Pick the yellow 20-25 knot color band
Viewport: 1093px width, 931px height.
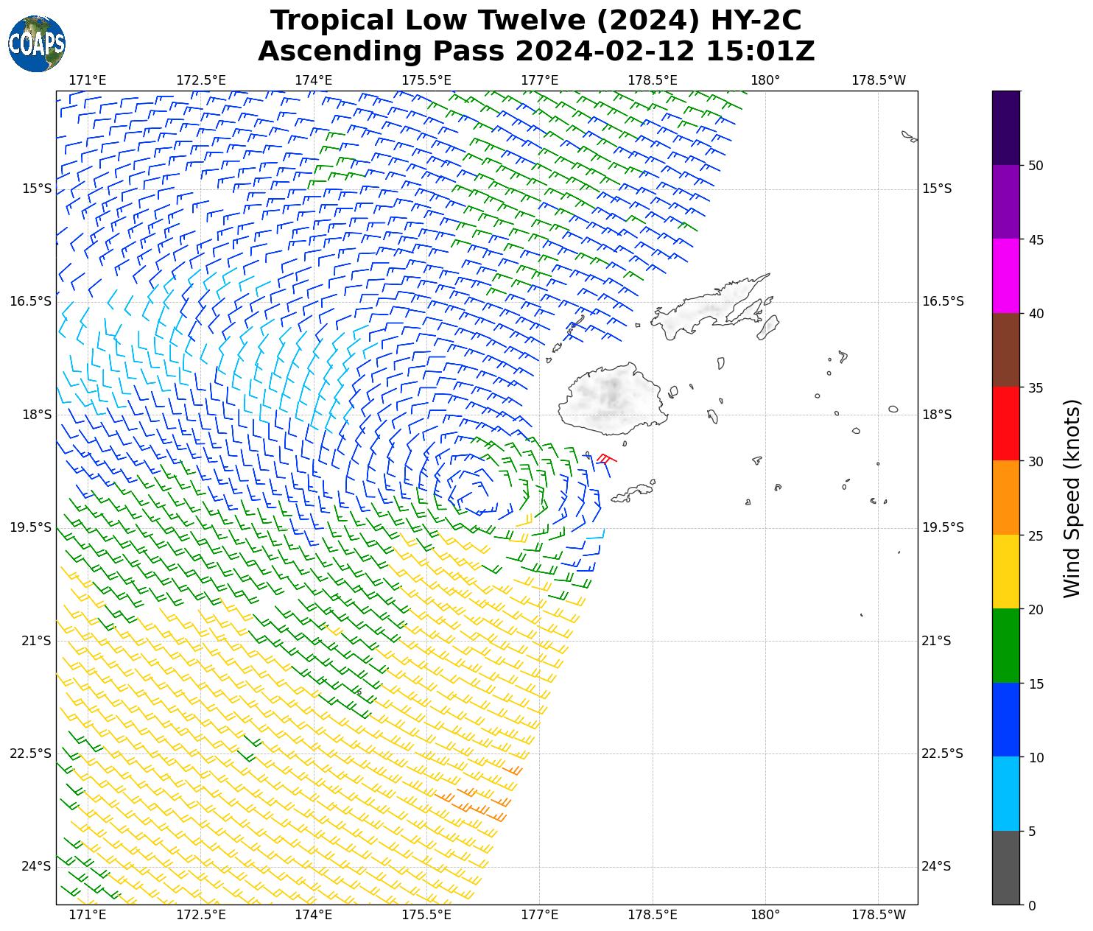click(x=1006, y=572)
